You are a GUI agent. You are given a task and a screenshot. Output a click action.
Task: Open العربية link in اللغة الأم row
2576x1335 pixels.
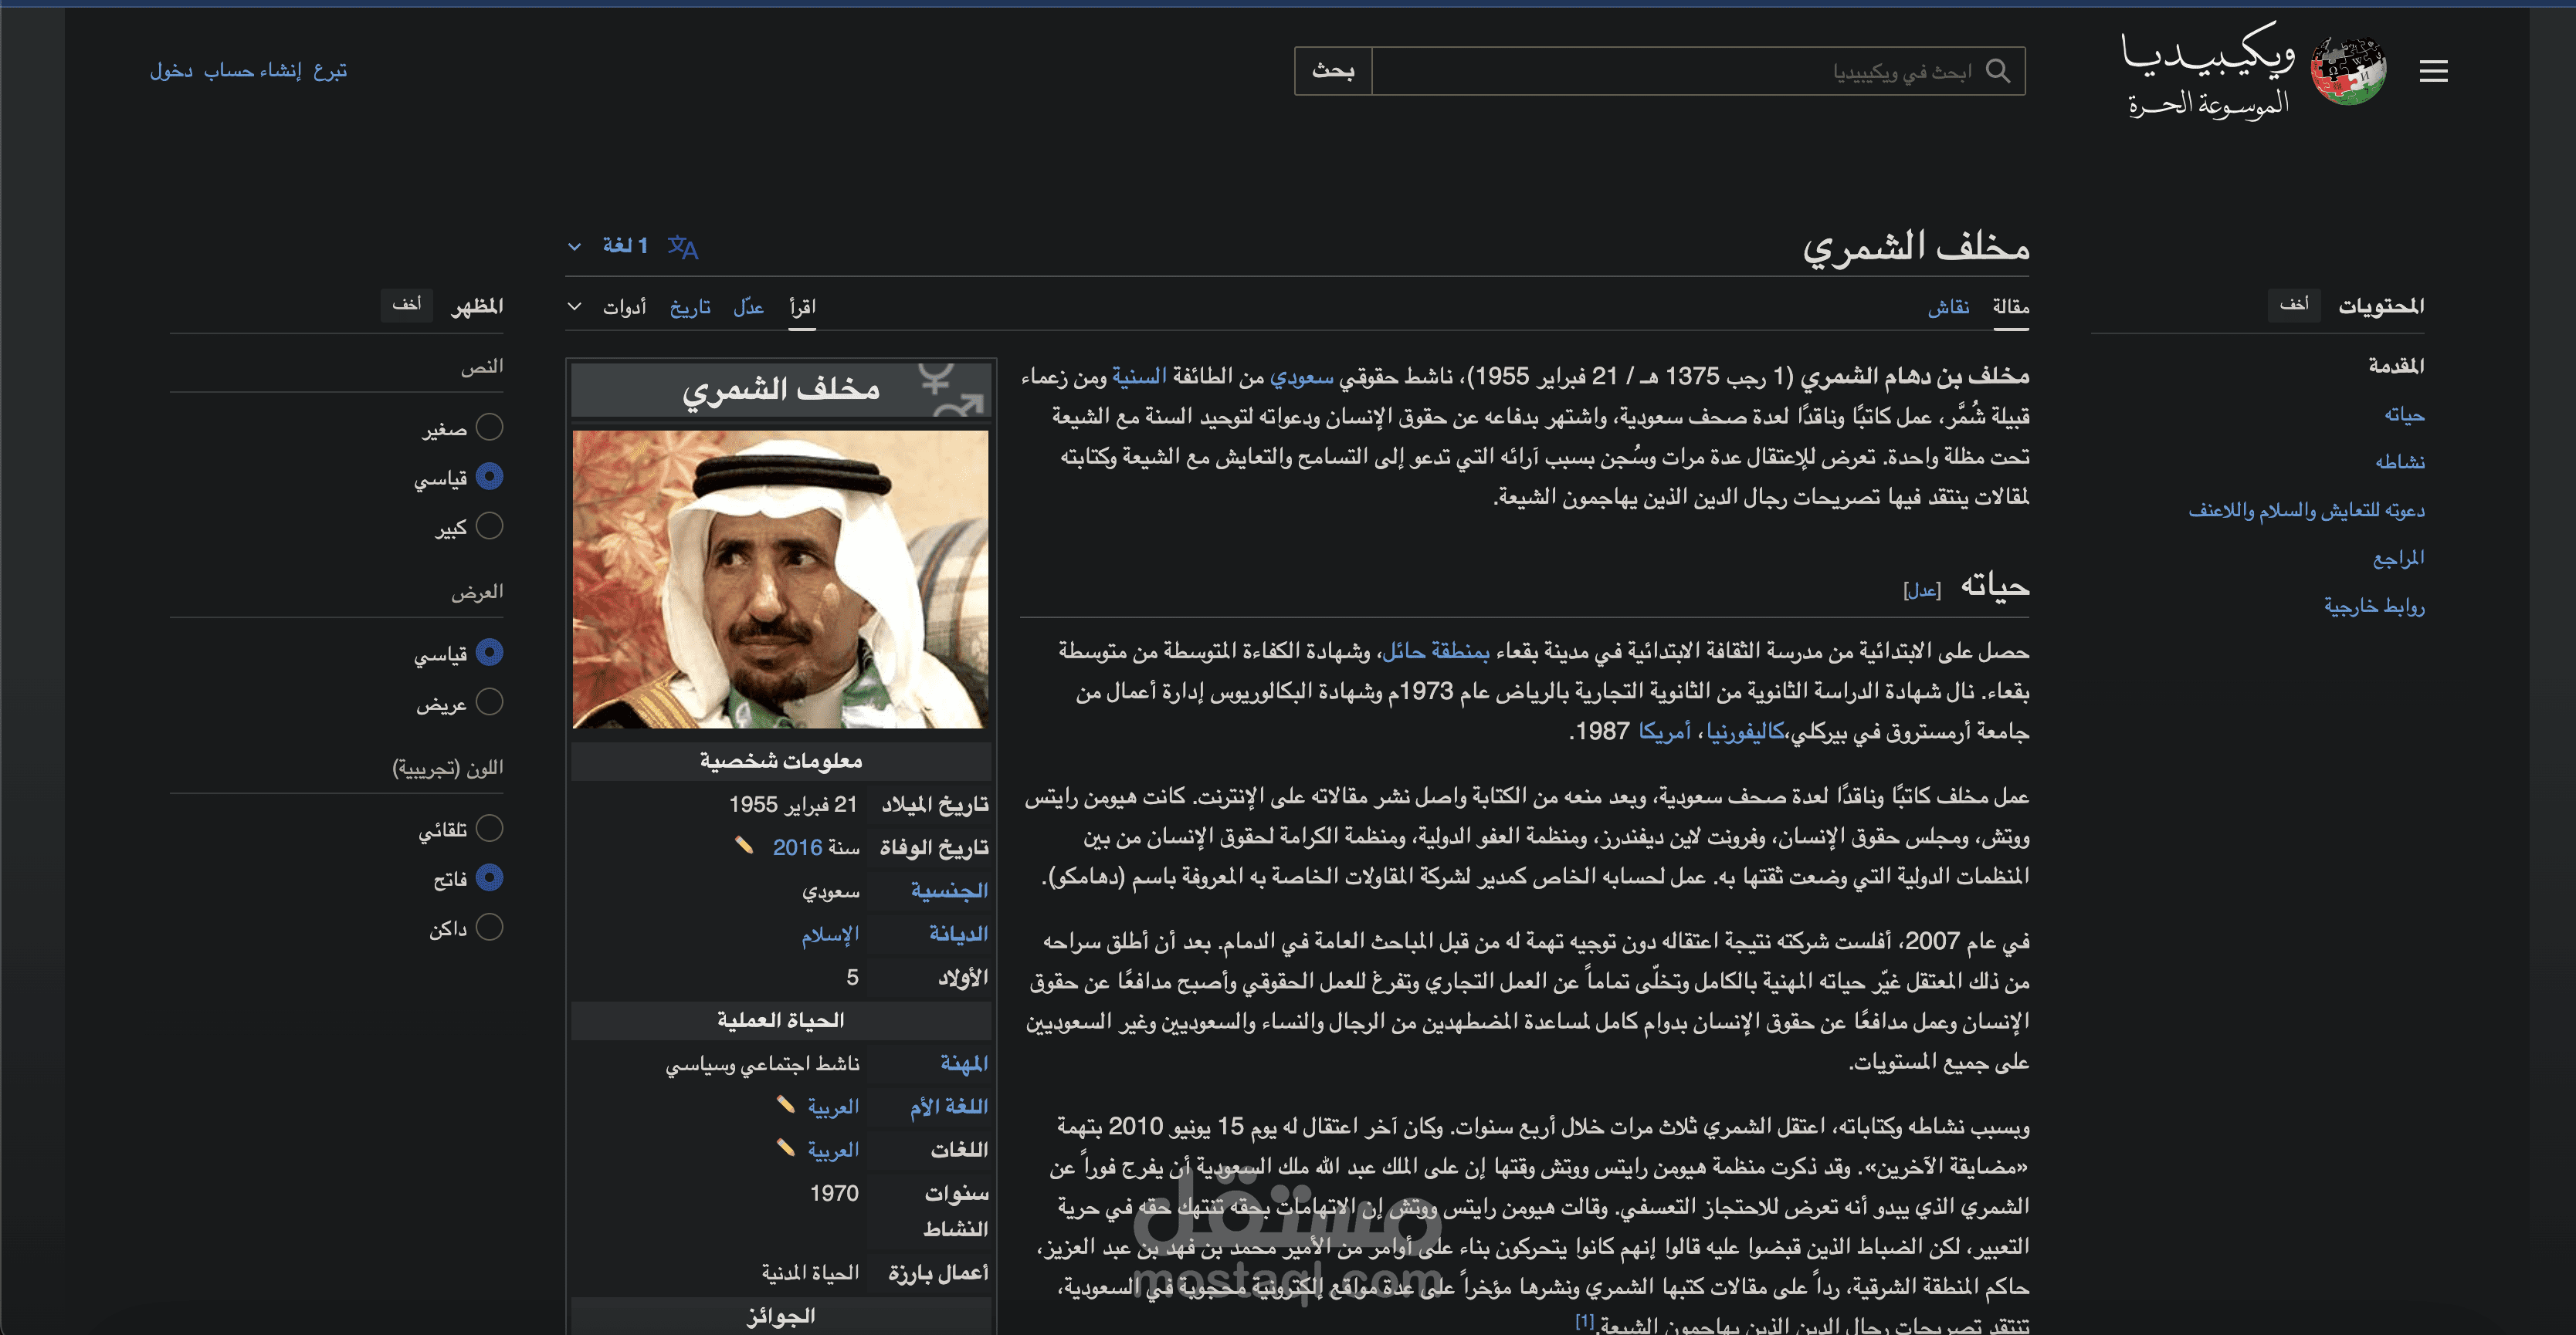pyautogui.click(x=833, y=1107)
